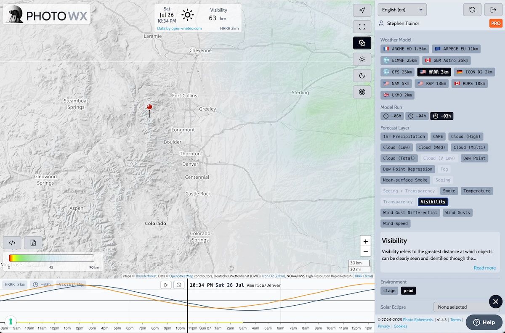Viewport: 505px width, 333px height.
Task: Toggle fullscreen map view icon
Action: (362, 27)
